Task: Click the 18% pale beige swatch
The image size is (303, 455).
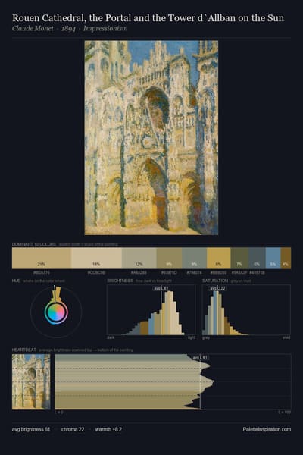Action: click(x=96, y=258)
